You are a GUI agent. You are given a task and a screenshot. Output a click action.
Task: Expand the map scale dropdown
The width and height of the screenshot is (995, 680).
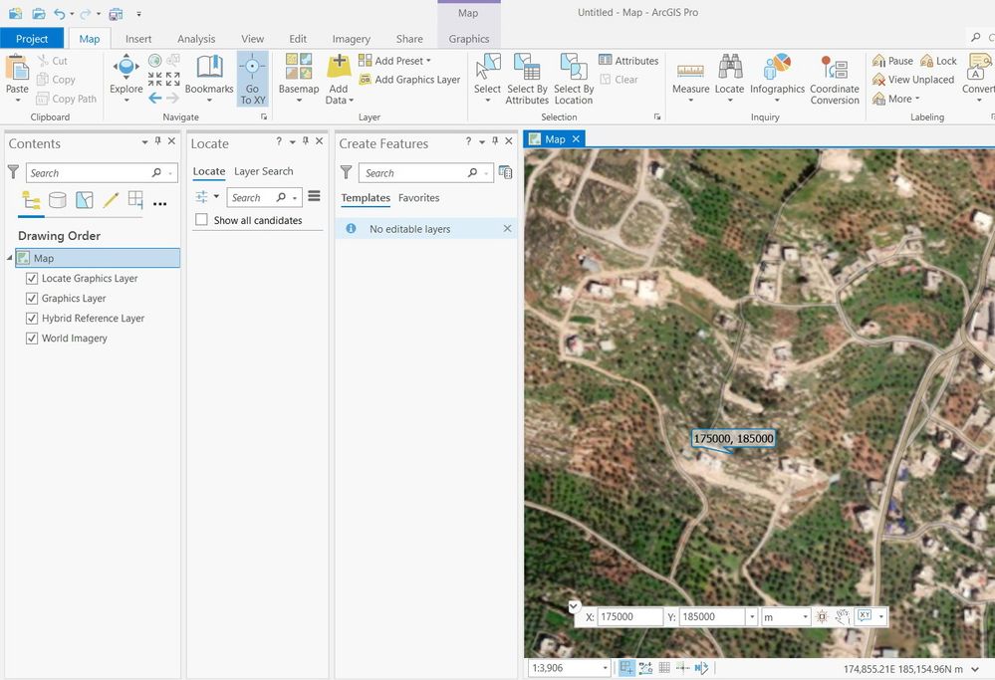[605, 668]
